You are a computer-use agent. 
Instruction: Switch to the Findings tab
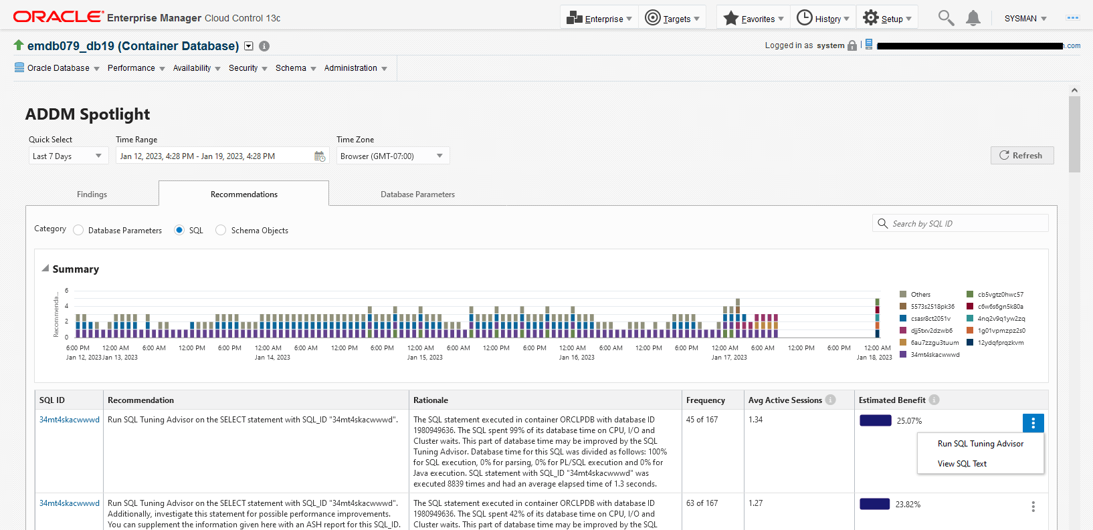pos(92,194)
